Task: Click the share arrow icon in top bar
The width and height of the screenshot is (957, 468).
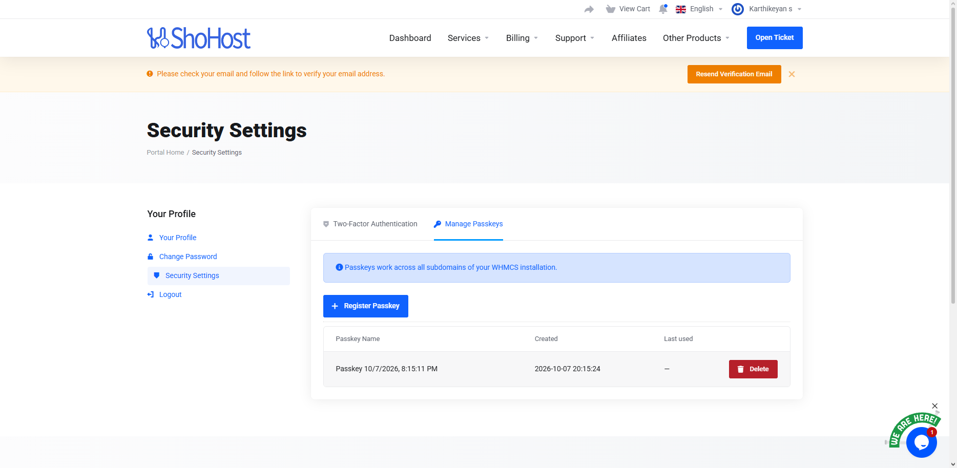Action: pos(589,9)
